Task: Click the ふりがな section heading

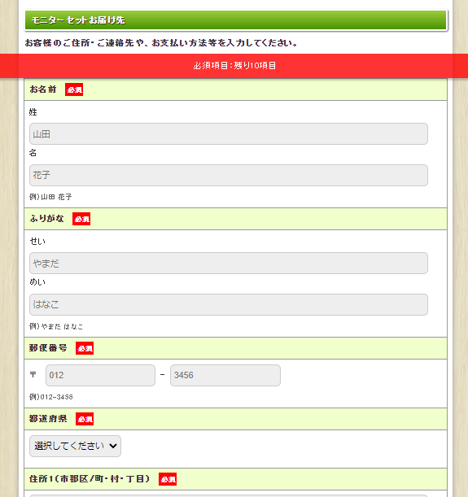Action: point(46,219)
